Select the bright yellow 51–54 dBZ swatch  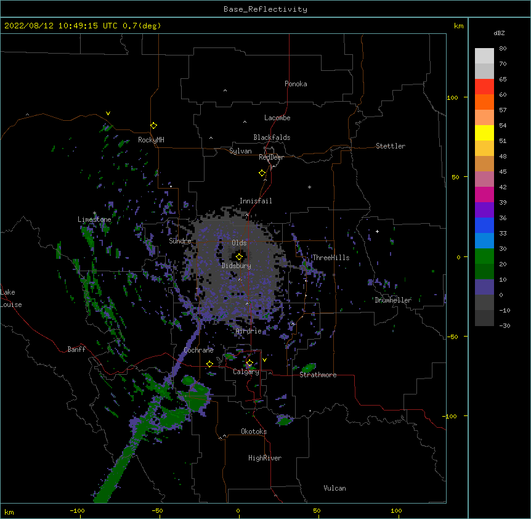click(x=484, y=133)
